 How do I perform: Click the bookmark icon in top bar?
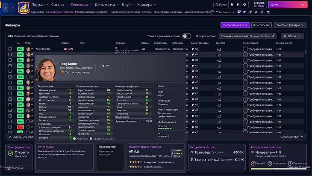coord(232,4)
